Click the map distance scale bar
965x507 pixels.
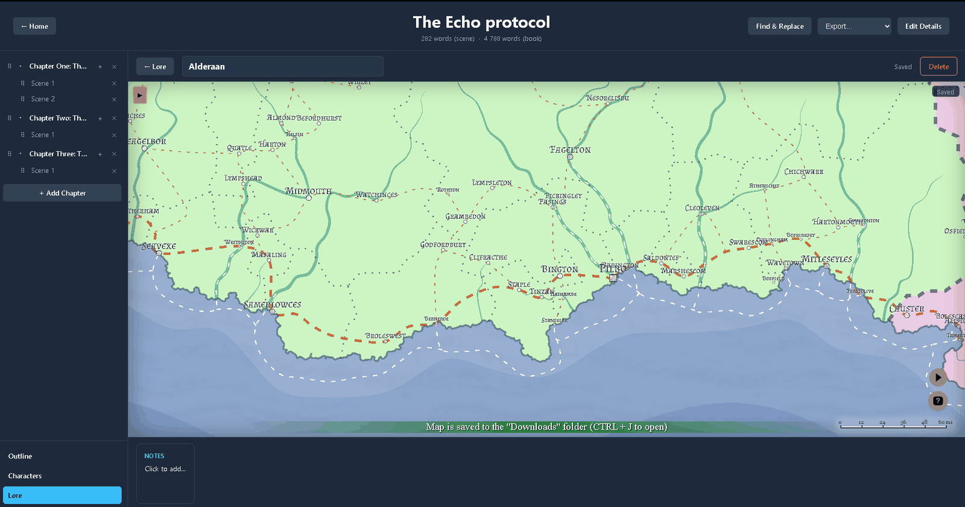896,424
